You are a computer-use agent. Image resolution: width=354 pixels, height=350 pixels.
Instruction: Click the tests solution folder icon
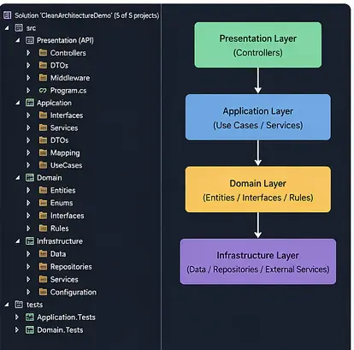pyautogui.click(x=19, y=305)
